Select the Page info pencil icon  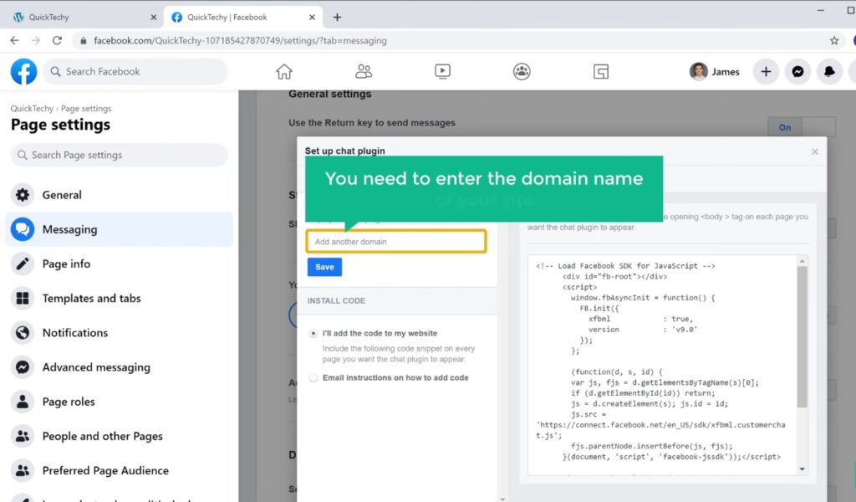click(x=23, y=264)
